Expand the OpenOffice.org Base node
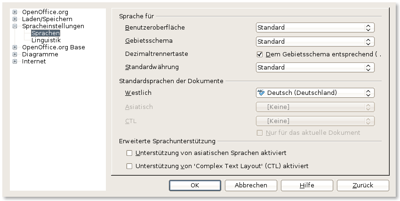The width and height of the screenshot is (400, 201). [x=15, y=47]
